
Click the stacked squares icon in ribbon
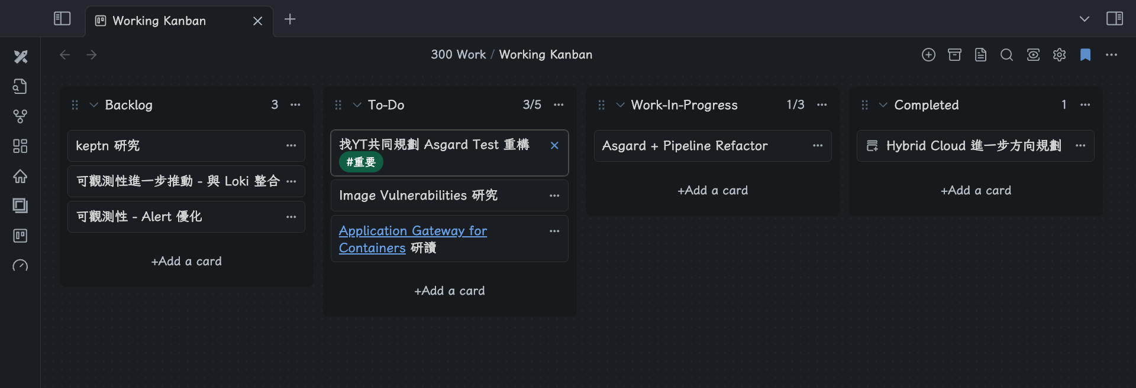(x=20, y=206)
